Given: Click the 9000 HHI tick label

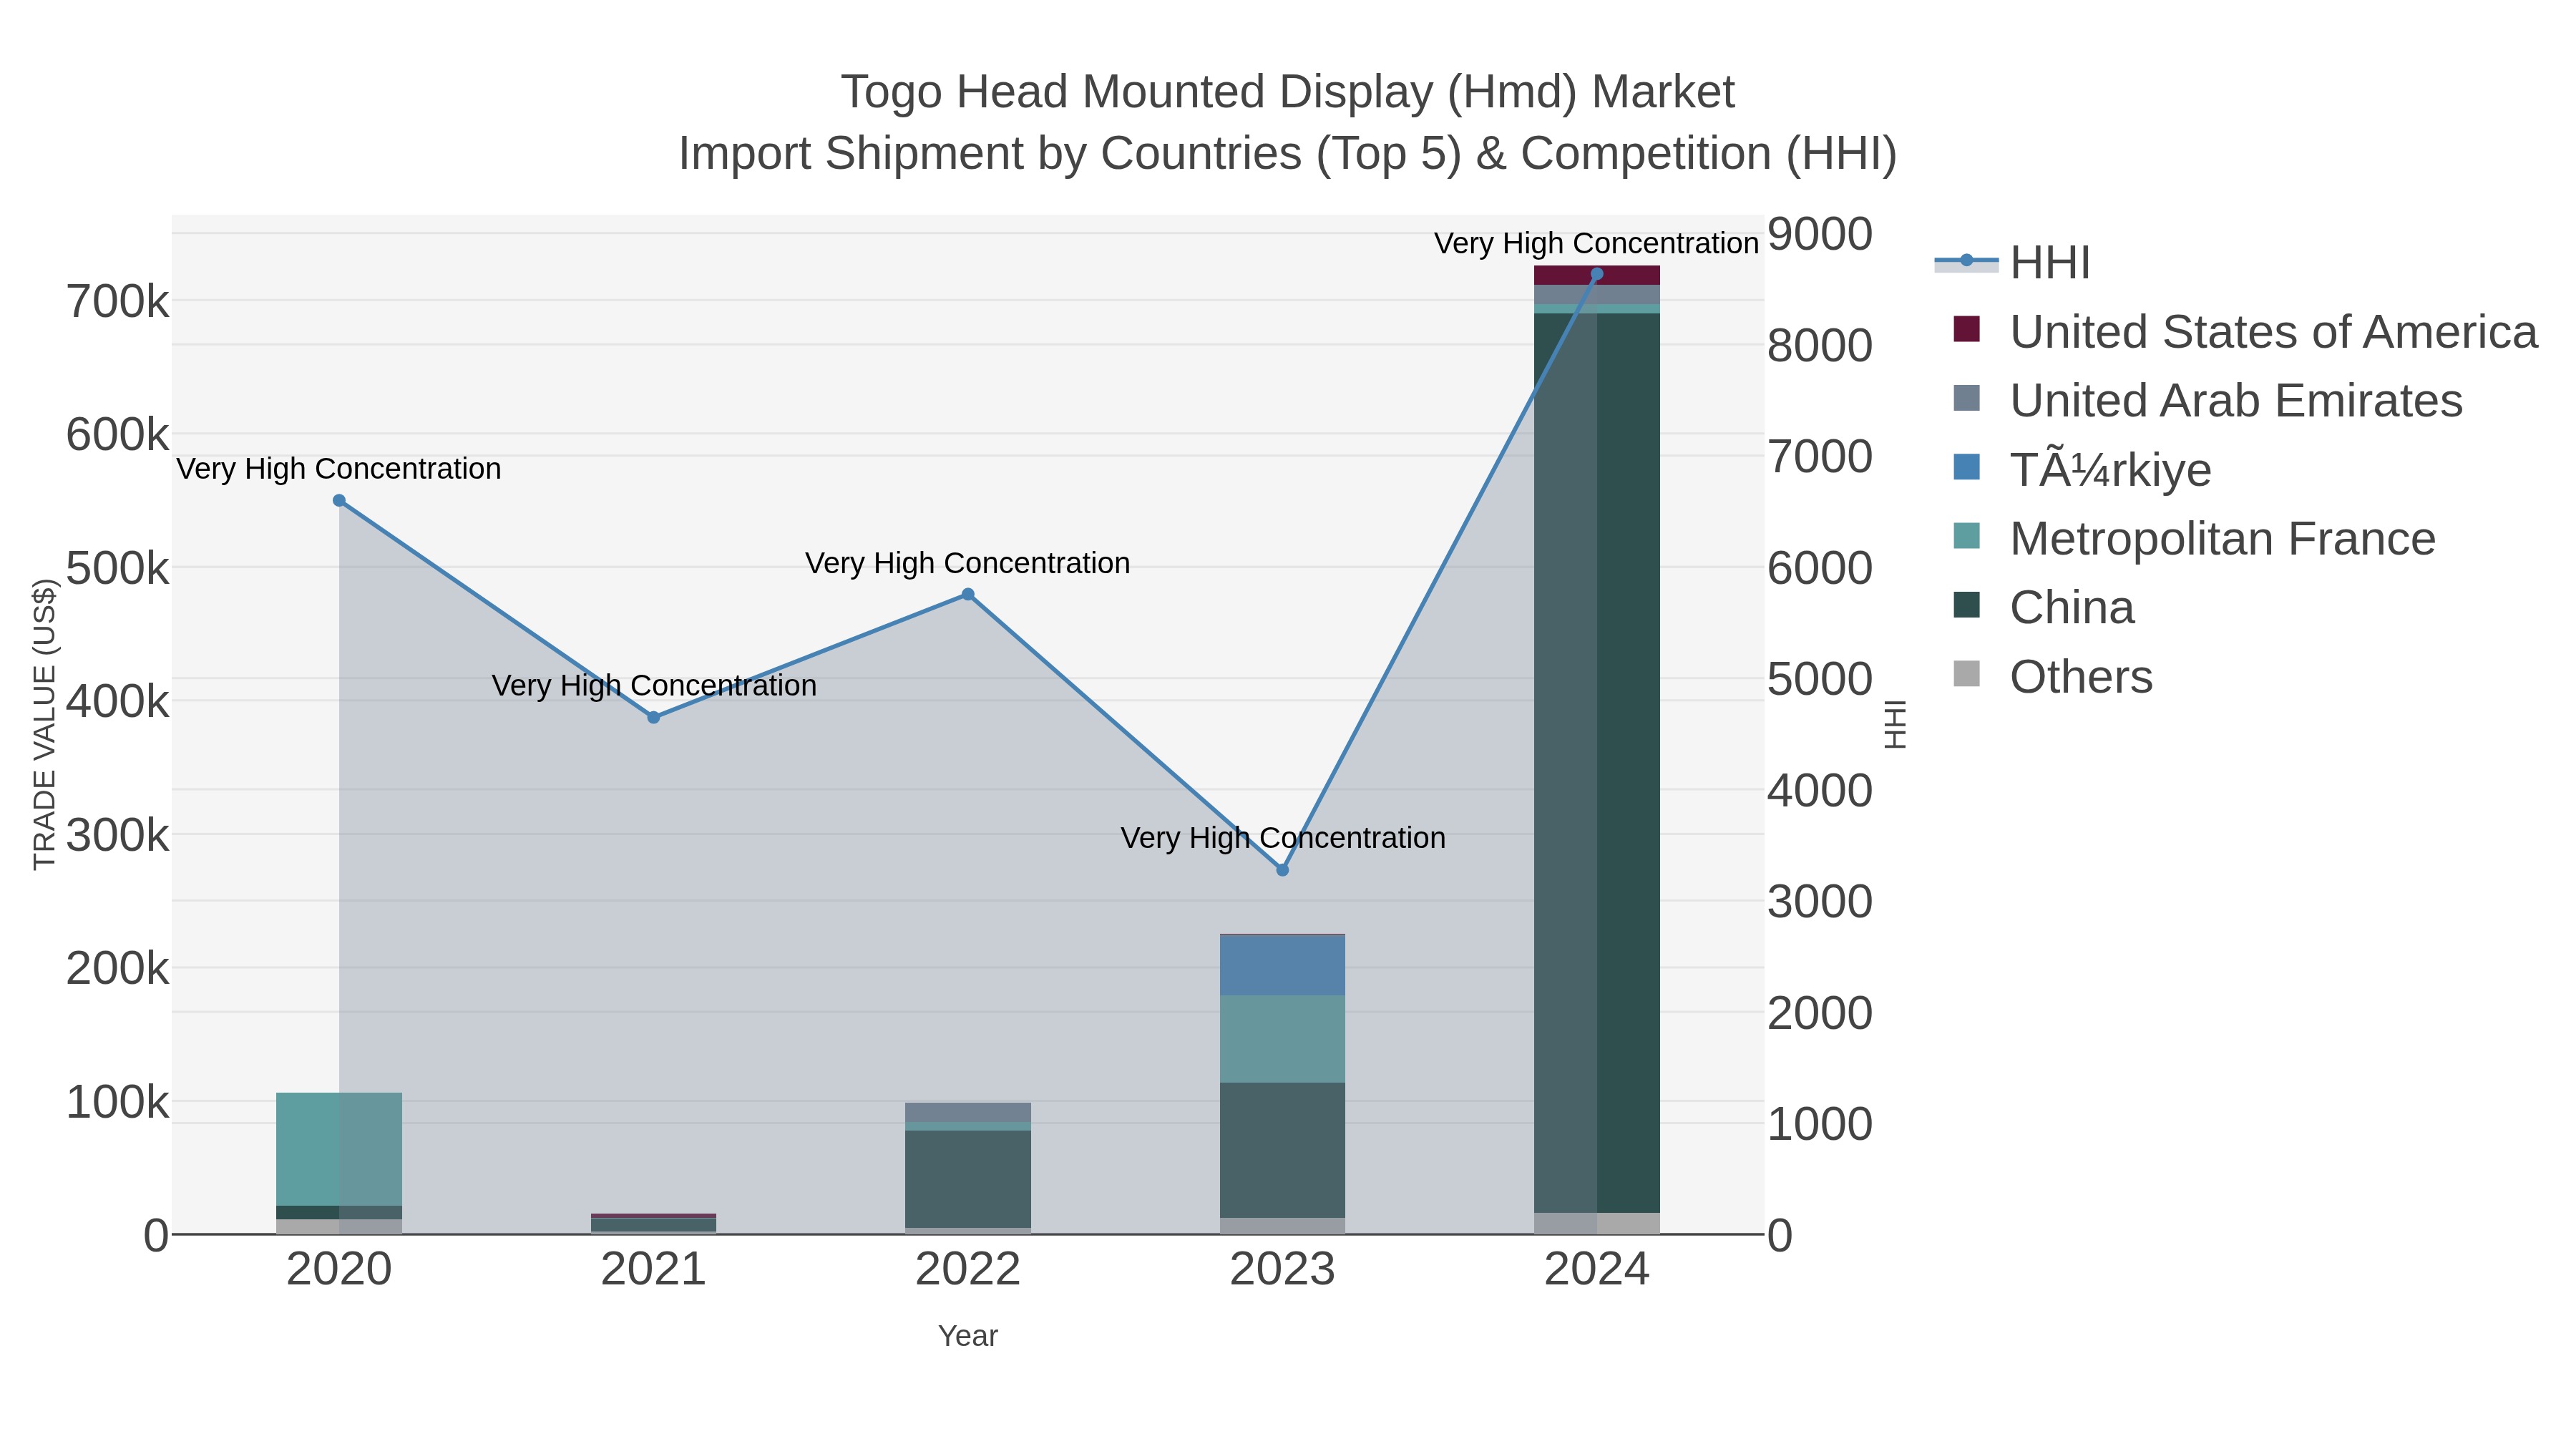Looking at the screenshot, I should click(1820, 234).
